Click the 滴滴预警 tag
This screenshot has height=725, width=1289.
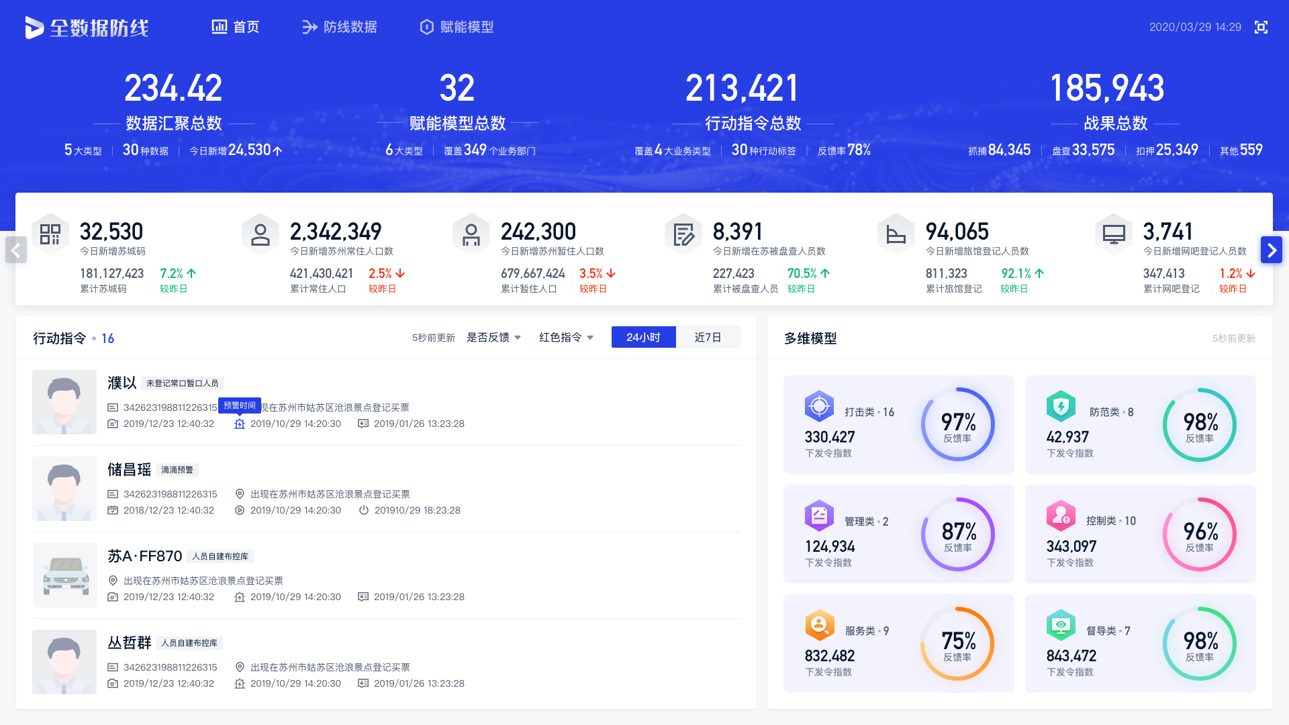[x=177, y=470]
